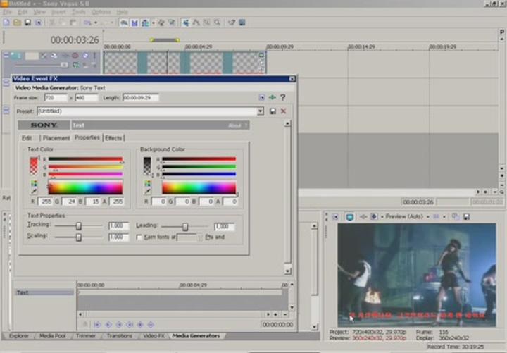Click the video preview thumbnail image
This screenshot has height=353, width=507.
[416, 275]
